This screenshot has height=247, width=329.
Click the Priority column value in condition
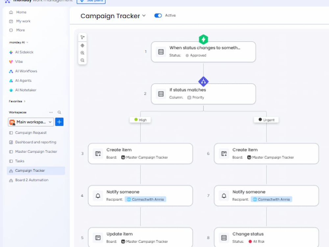(196, 97)
